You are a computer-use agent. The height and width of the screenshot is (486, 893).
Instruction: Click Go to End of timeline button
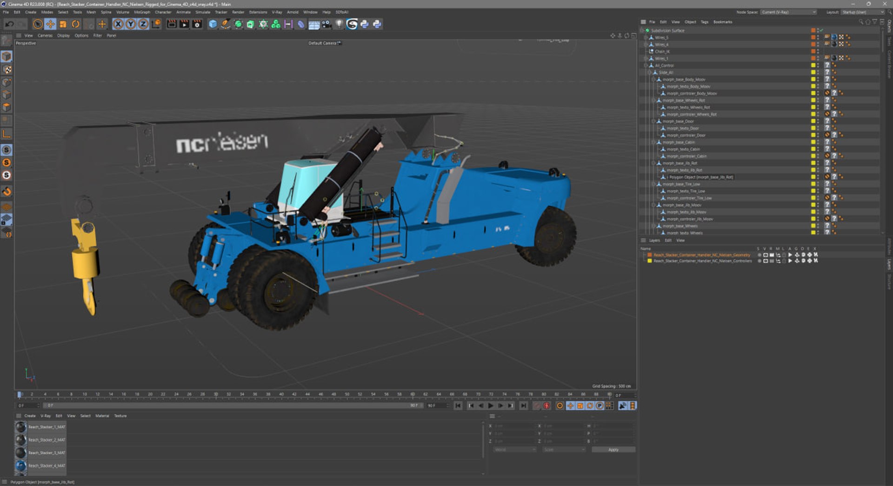click(523, 406)
